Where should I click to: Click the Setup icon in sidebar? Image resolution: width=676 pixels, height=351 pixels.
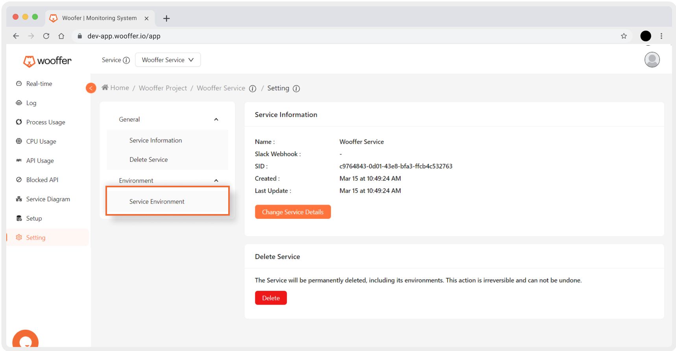pyautogui.click(x=19, y=218)
